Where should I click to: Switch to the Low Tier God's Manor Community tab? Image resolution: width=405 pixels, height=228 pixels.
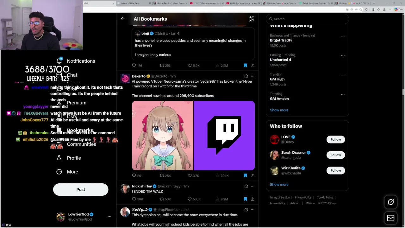tap(170, 3)
